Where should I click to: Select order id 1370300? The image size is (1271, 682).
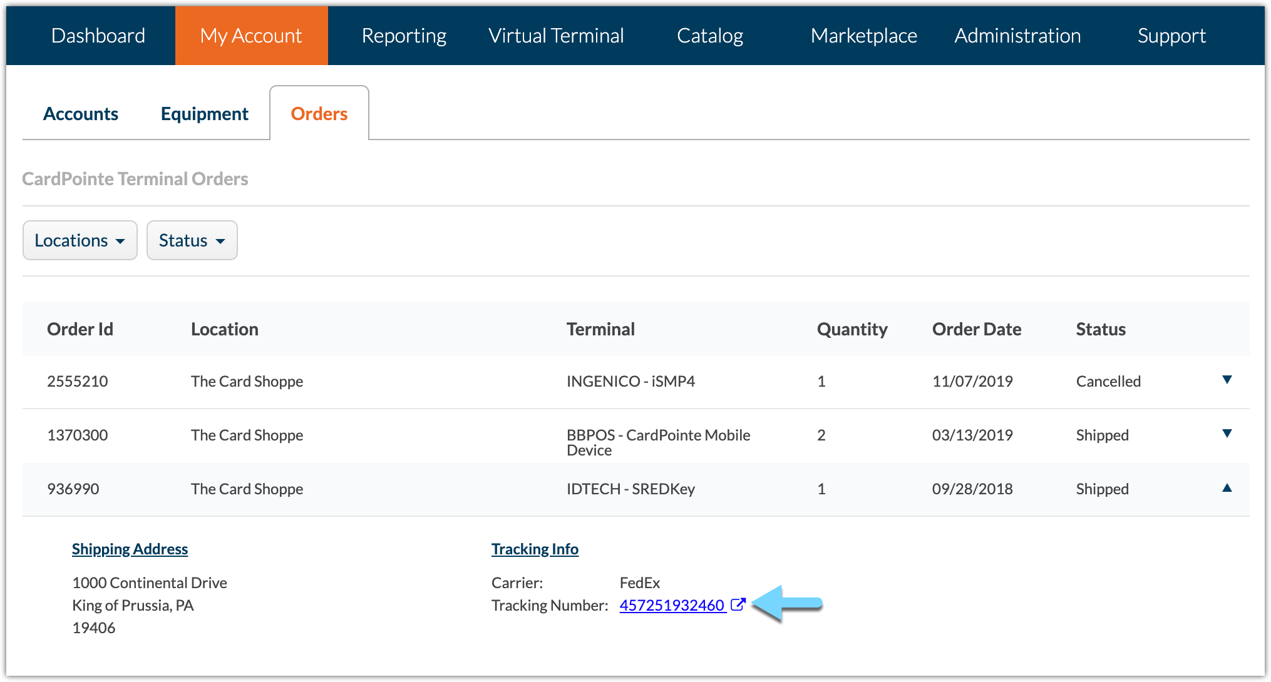pos(78,435)
